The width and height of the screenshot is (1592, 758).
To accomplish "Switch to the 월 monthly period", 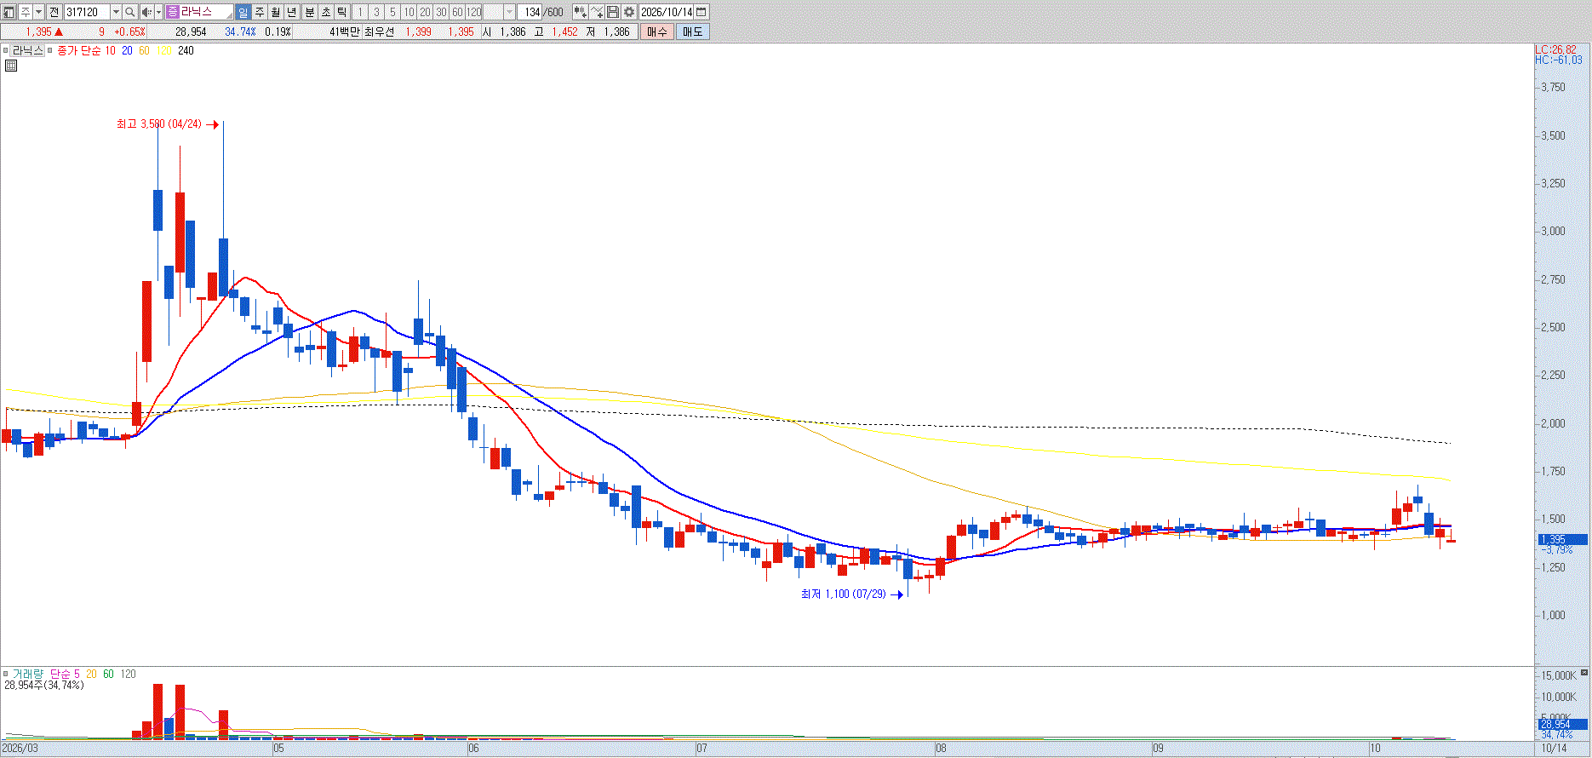I will click(x=276, y=12).
